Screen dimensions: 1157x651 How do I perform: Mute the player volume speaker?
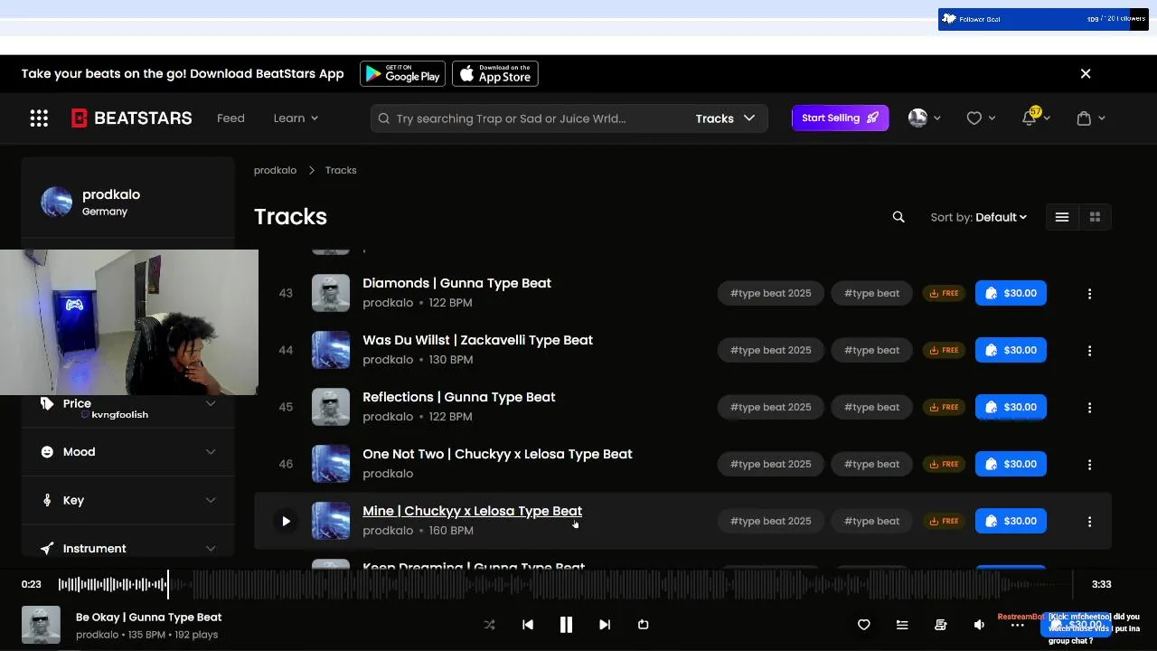coord(979,625)
